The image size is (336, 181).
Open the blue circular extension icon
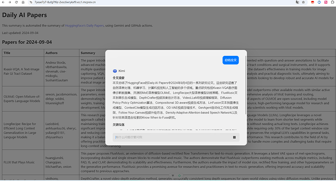[x=319, y=2]
